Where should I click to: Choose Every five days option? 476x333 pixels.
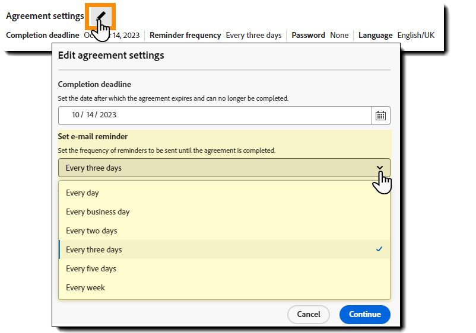[224, 268]
